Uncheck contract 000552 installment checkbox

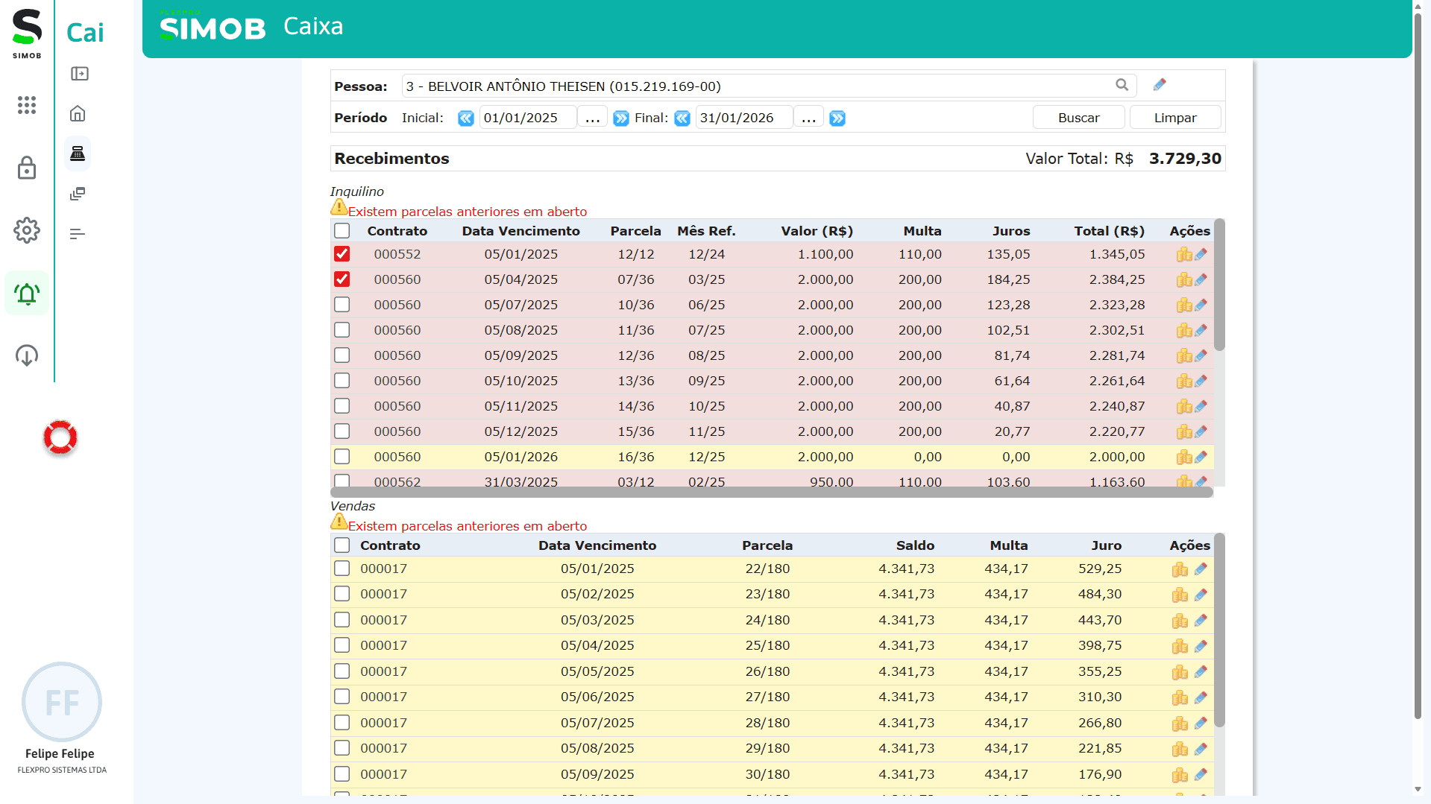342,254
